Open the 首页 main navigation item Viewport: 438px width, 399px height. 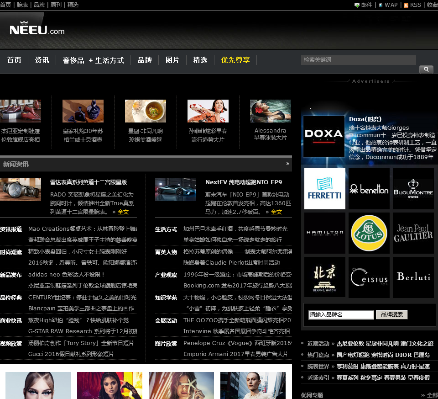14,60
